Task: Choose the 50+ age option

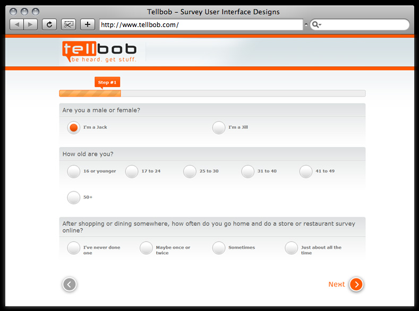Action: tap(73, 197)
